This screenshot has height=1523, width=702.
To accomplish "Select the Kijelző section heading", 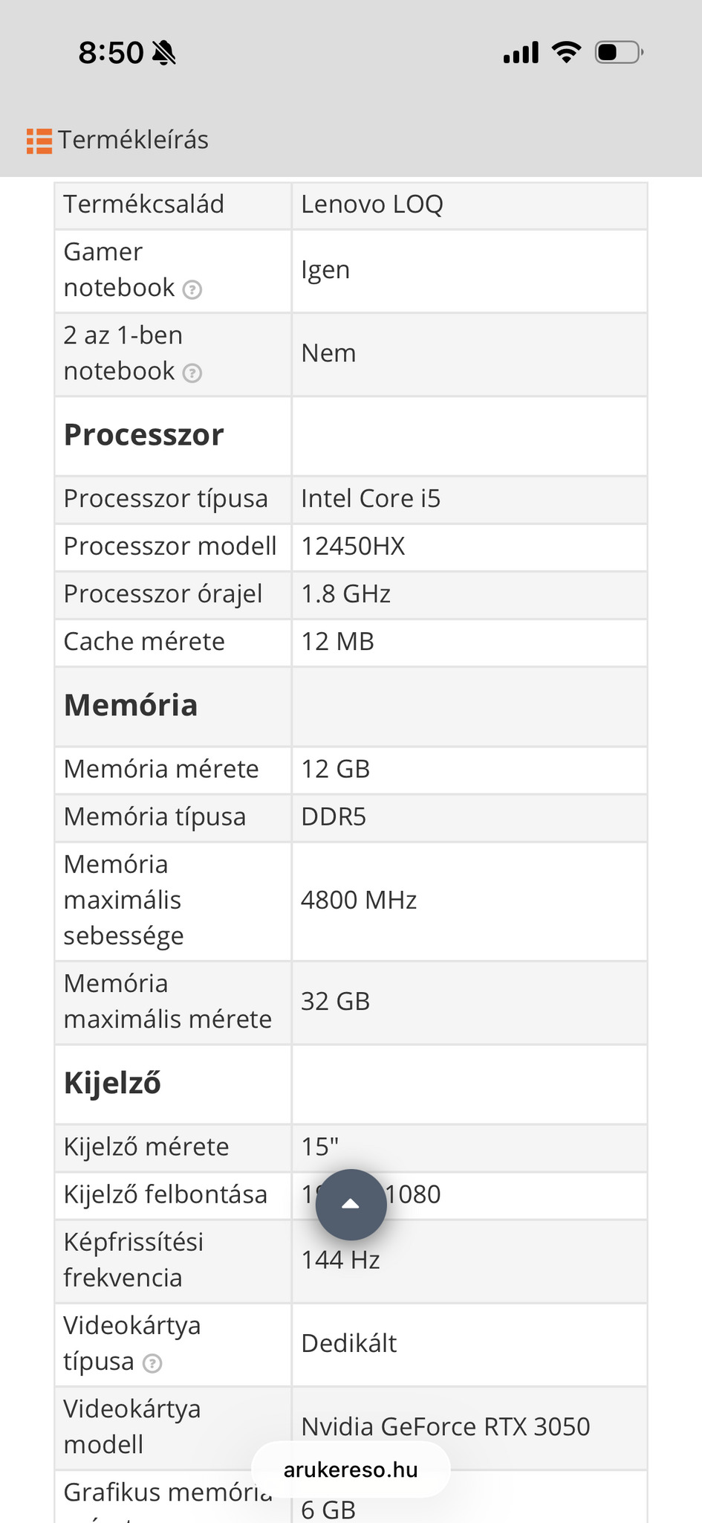I will coord(112,1084).
